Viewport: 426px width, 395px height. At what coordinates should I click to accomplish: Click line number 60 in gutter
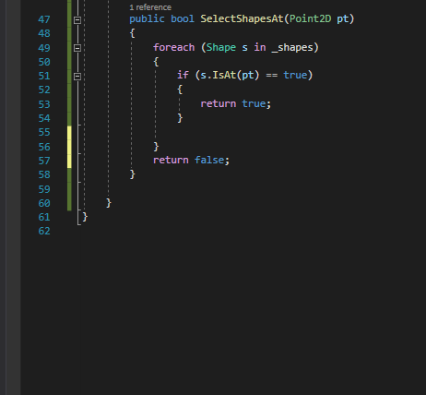pyautogui.click(x=44, y=203)
